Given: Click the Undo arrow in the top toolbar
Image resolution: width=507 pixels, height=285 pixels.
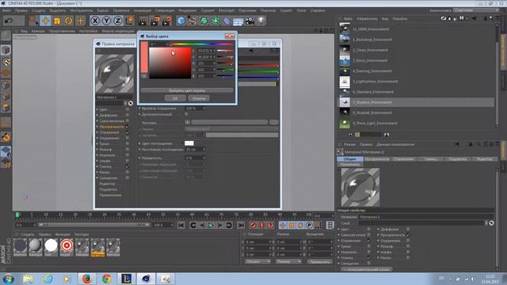Looking at the screenshot, I should click(x=9, y=21).
